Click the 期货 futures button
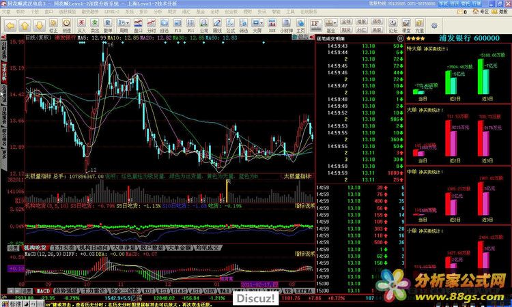Viewport: 512px width, 307px height. pyautogui.click(x=346, y=30)
